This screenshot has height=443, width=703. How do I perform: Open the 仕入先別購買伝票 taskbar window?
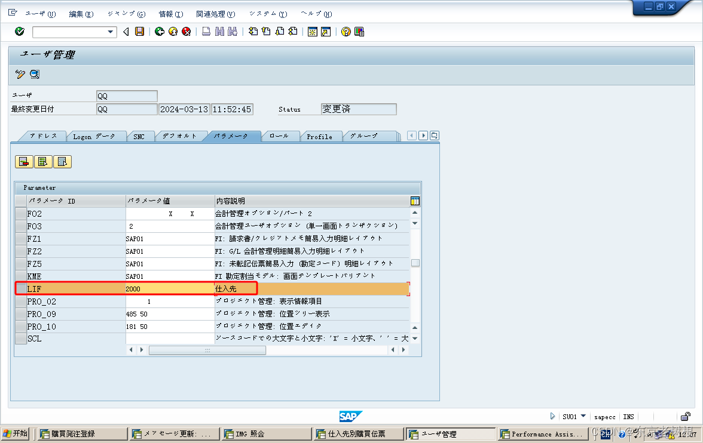tap(359, 433)
